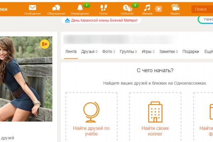The width and height of the screenshot is (213, 142).
Task: Go to the Фото tab
Action: pos(107,51)
